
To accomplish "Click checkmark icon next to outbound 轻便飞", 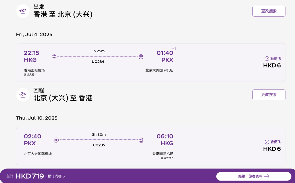I will (267, 59).
